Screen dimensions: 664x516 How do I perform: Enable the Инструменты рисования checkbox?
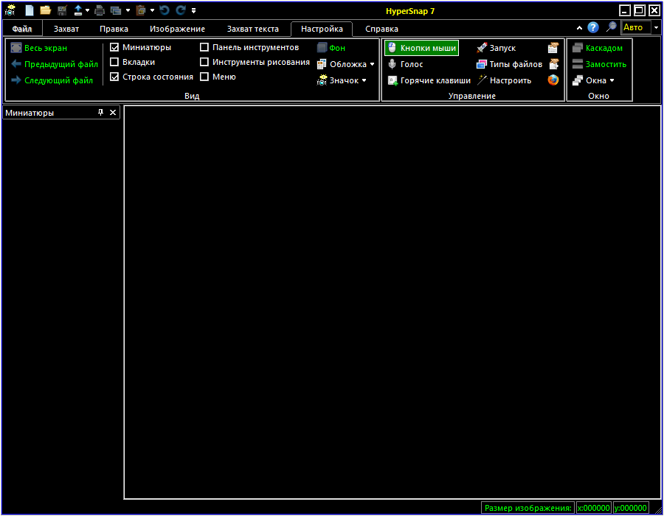pyautogui.click(x=204, y=62)
